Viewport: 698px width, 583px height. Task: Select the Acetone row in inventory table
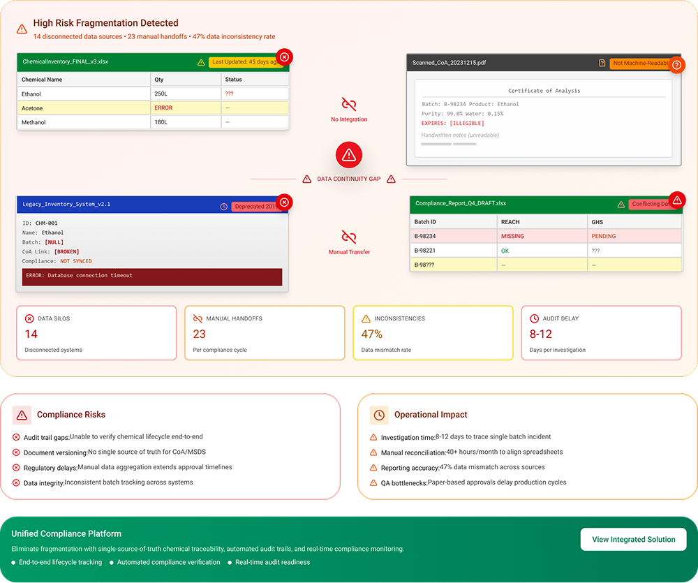pos(153,108)
